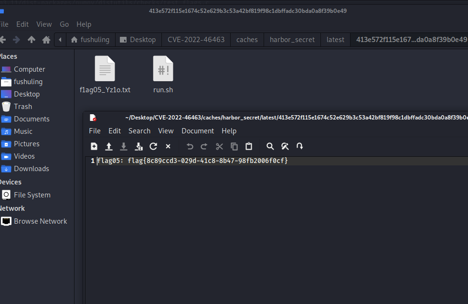
Task: Navigate to CVE-2022-46463 folder in path bar
Action: tap(196, 40)
